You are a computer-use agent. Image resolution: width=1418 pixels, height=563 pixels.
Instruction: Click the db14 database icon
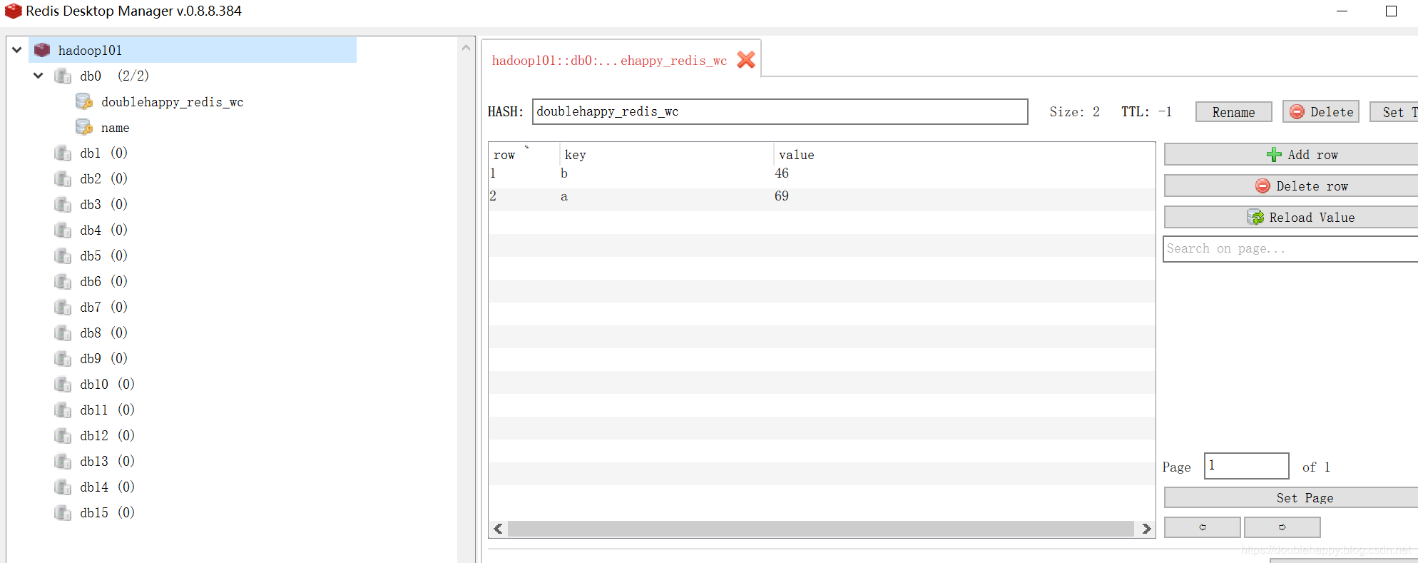[63, 487]
